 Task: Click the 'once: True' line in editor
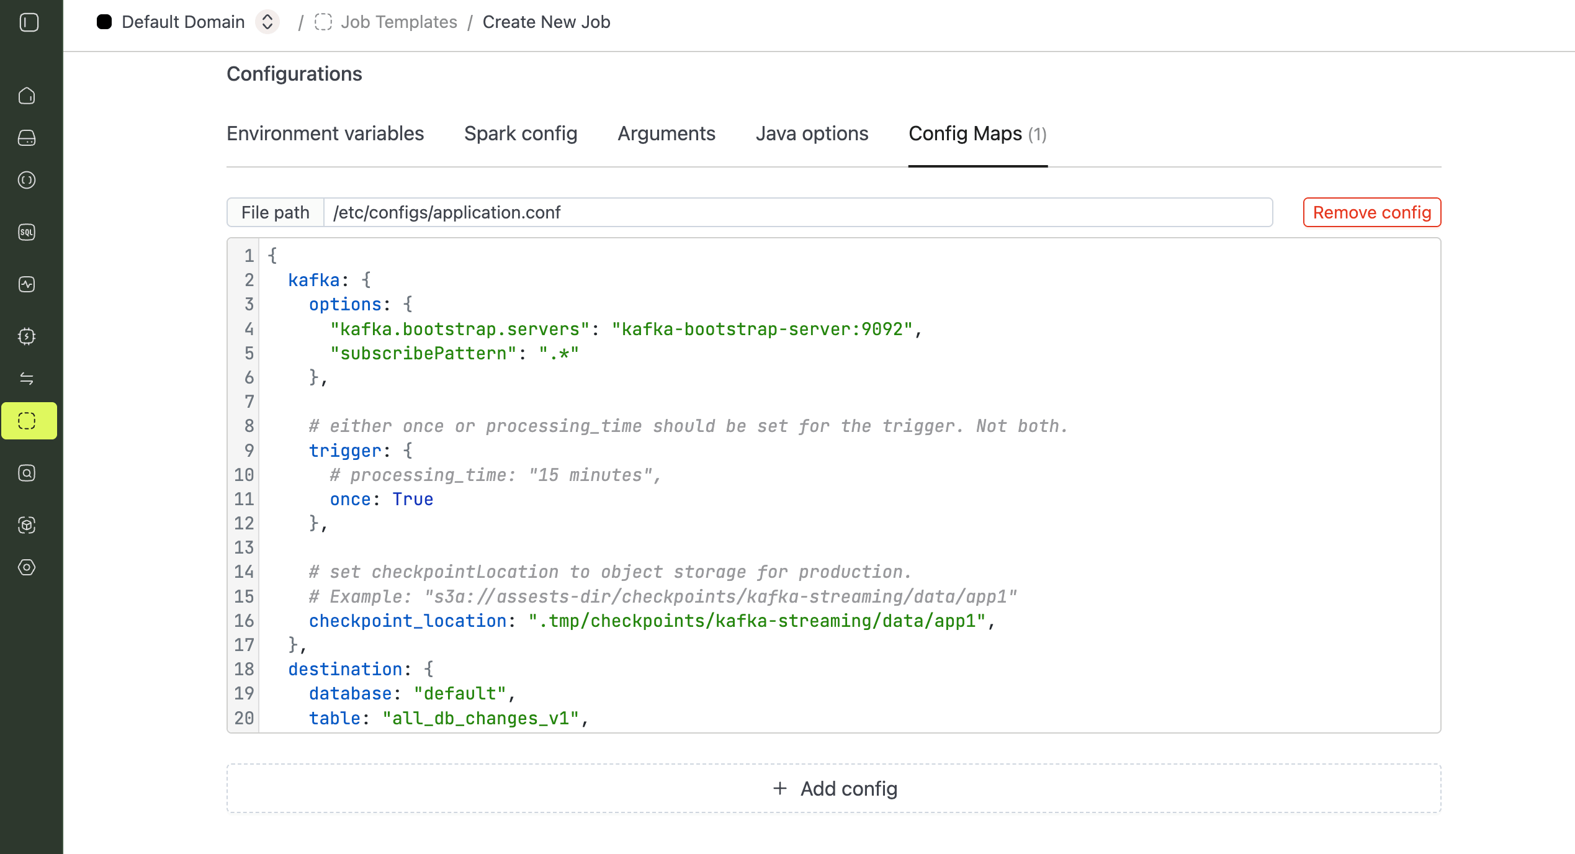[x=382, y=499]
